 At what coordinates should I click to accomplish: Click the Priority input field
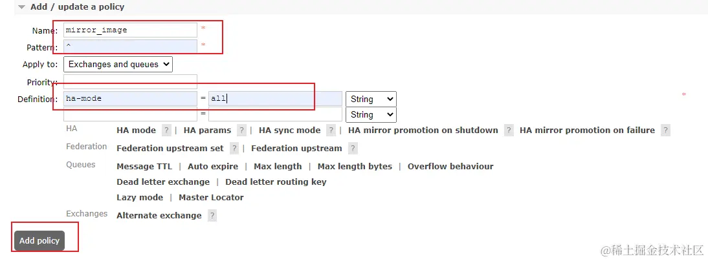(x=131, y=81)
